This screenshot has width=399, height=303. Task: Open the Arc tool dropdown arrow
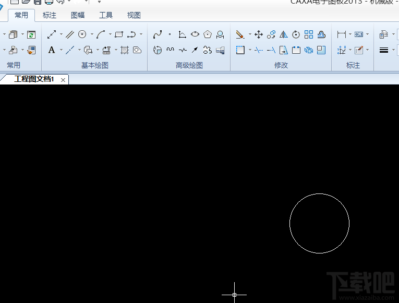pyautogui.click(x=110, y=34)
